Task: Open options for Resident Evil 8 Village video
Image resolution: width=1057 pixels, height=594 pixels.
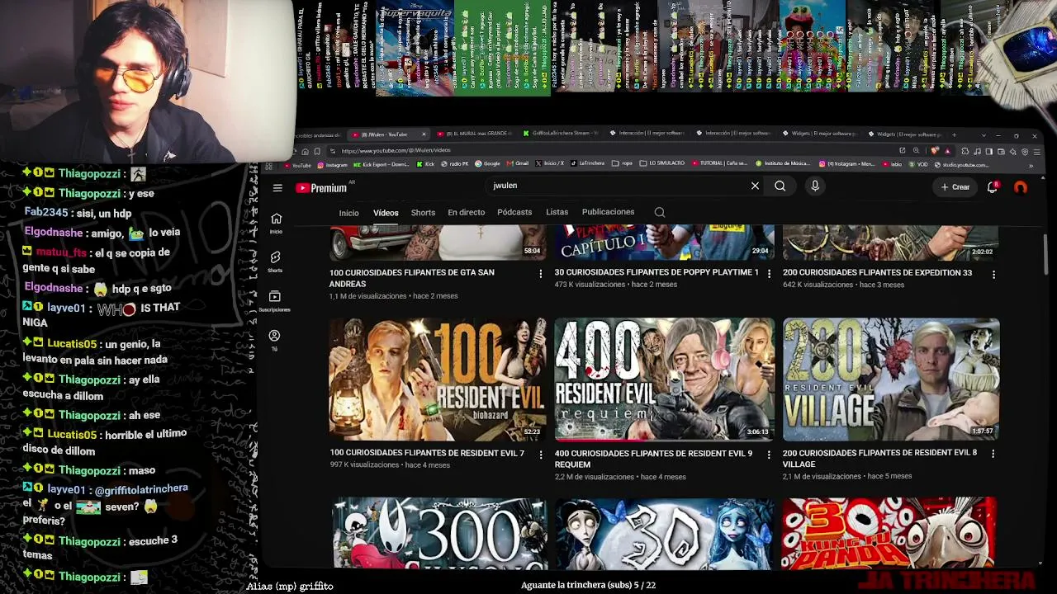Action: point(993,453)
